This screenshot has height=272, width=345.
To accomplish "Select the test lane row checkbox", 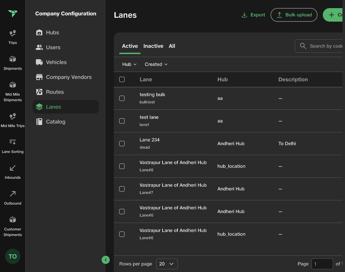I will click(x=122, y=121).
